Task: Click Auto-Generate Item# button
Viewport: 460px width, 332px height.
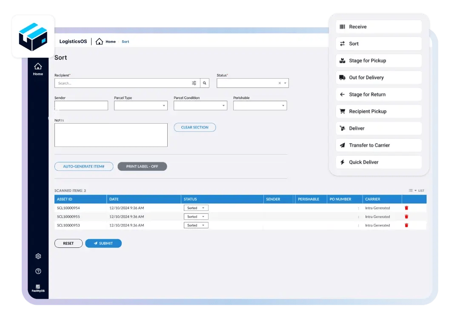Action: click(x=84, y=167)
